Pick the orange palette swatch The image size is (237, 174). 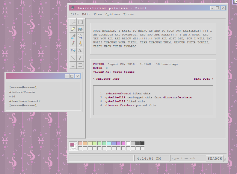tap(85, 143)
